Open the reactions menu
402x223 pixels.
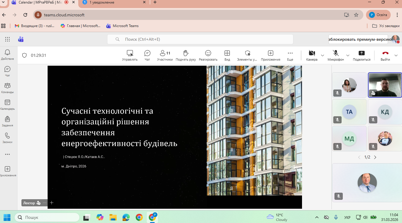coord(208,55)
